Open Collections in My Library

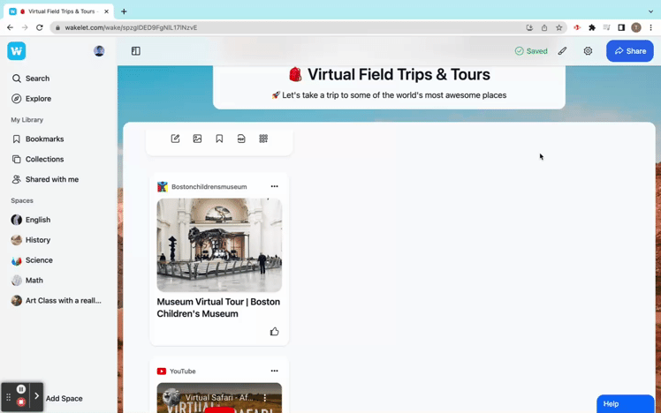(37, 159)
